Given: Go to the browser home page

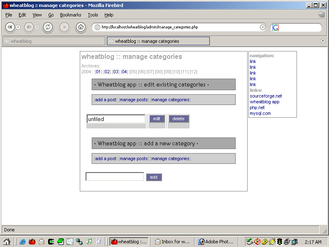Looking at the screenshot, I should coord(81,27).
